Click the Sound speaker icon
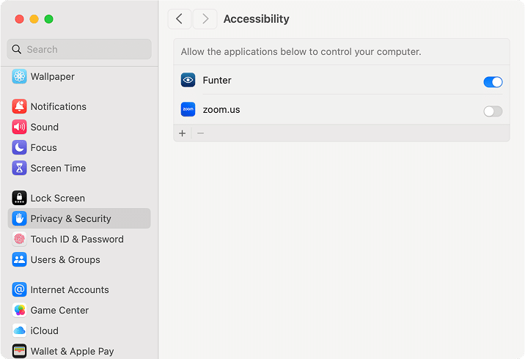The image size is (525, 359). [19, 127]
